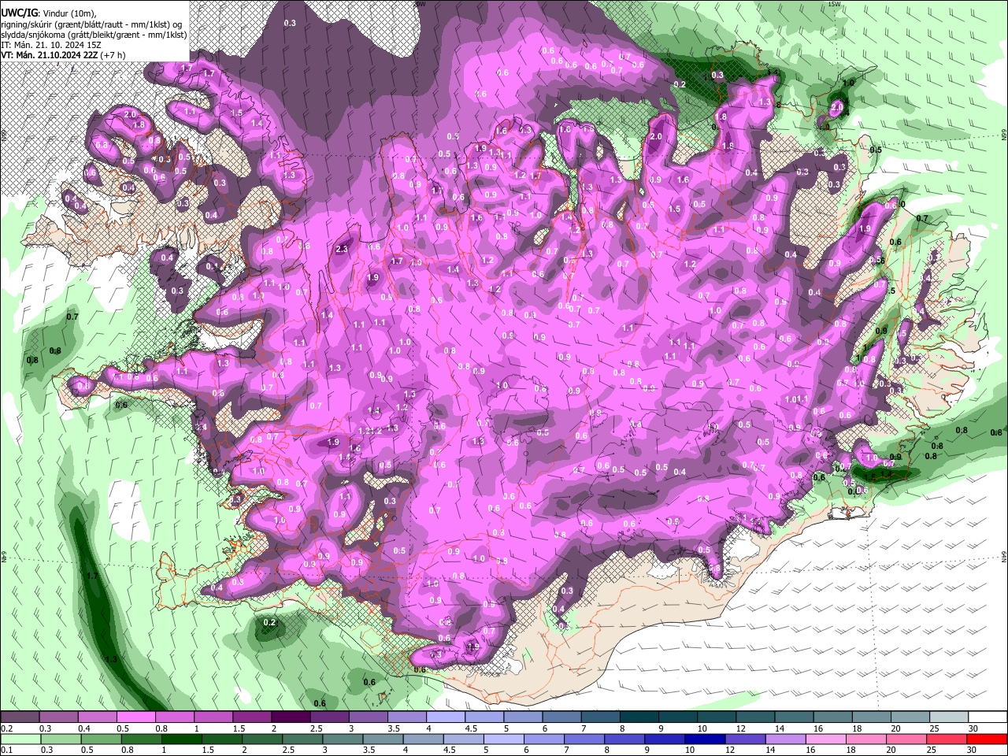The width and height of the screenshot is (1008, 756).
Task: Click the 'UWC/IG: Vindur (10m)' title line
Action: (x=48, y=13)
